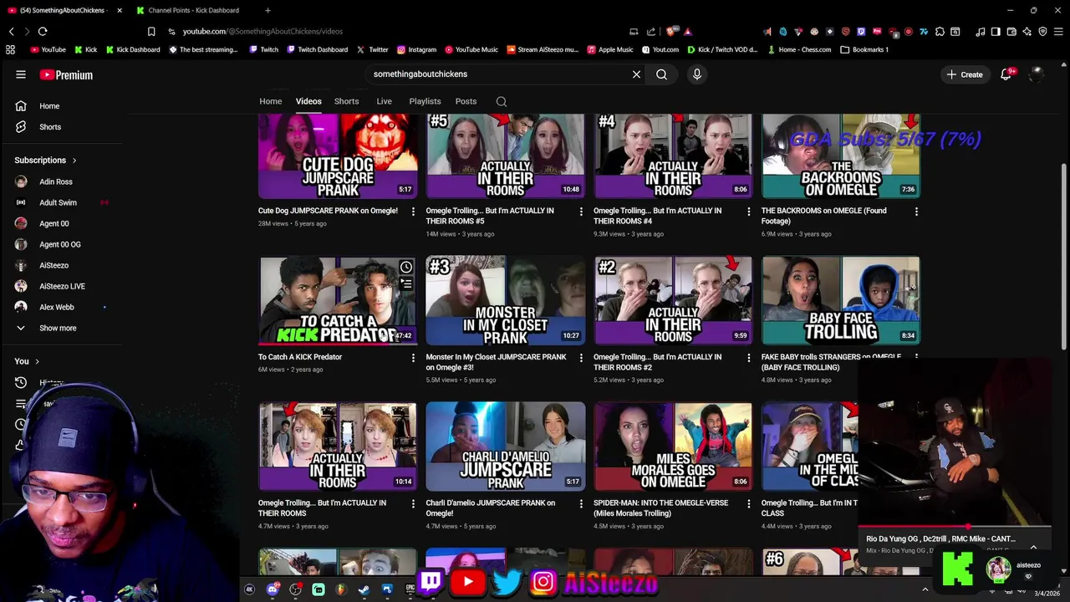Viewport: 1070px width, 602px height.
Task: Open options for SPIDER-MAN Omegle-verse video
Action: (748, 504)
